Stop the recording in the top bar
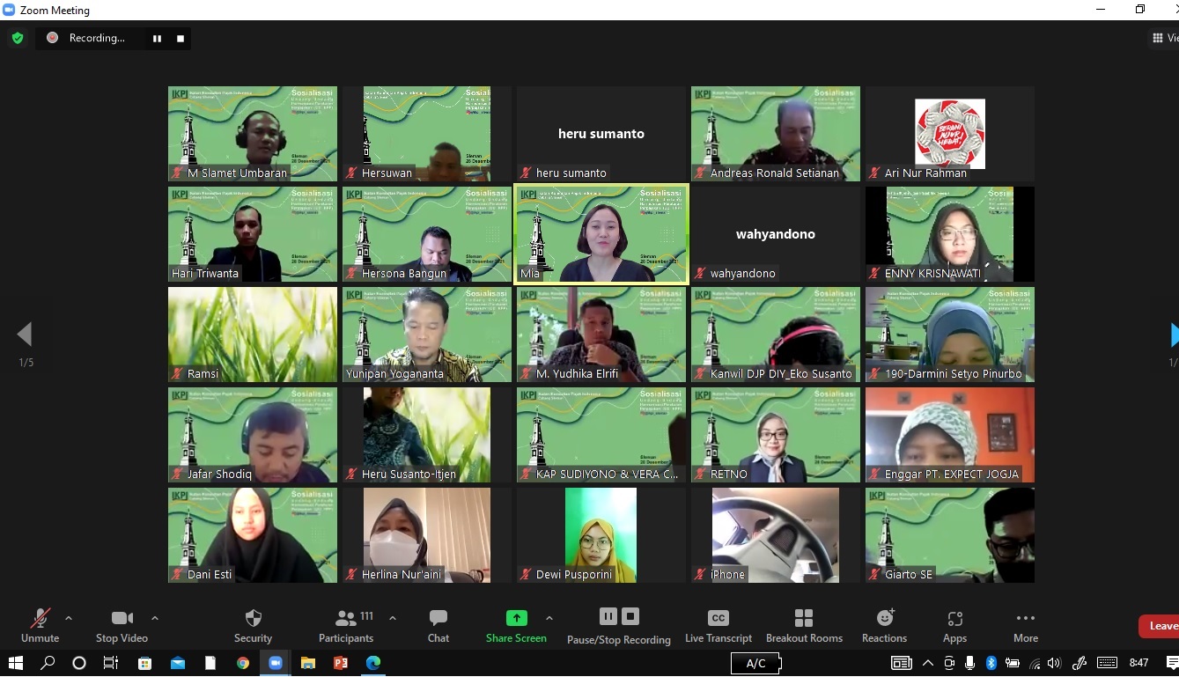Screen dimensions: 1179x677 [x=181, y=38]
